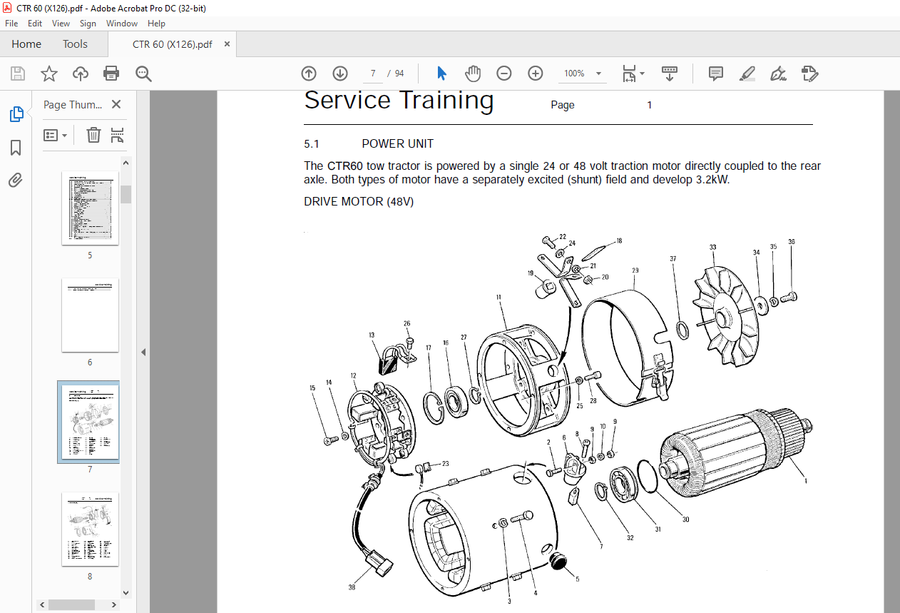
Task: Click the Save file icon
Action: [x=18, y=74]
